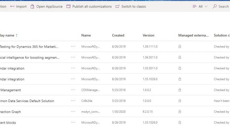Open the content blocks solution
This screenshot has height=127, width=230.
pyautogui.click(x=8, y=123)
